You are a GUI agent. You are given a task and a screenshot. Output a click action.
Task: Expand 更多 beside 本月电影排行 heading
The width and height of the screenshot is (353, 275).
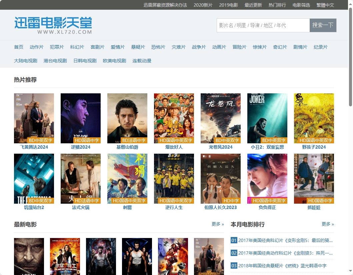click(328, 224)
